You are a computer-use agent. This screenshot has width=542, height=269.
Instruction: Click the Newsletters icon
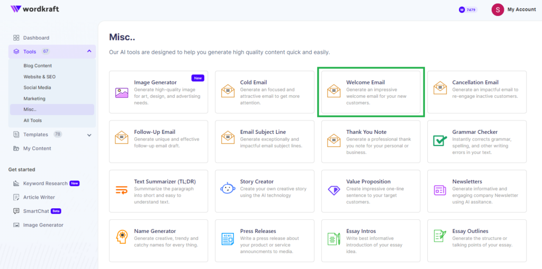click(x=440, y=190)
